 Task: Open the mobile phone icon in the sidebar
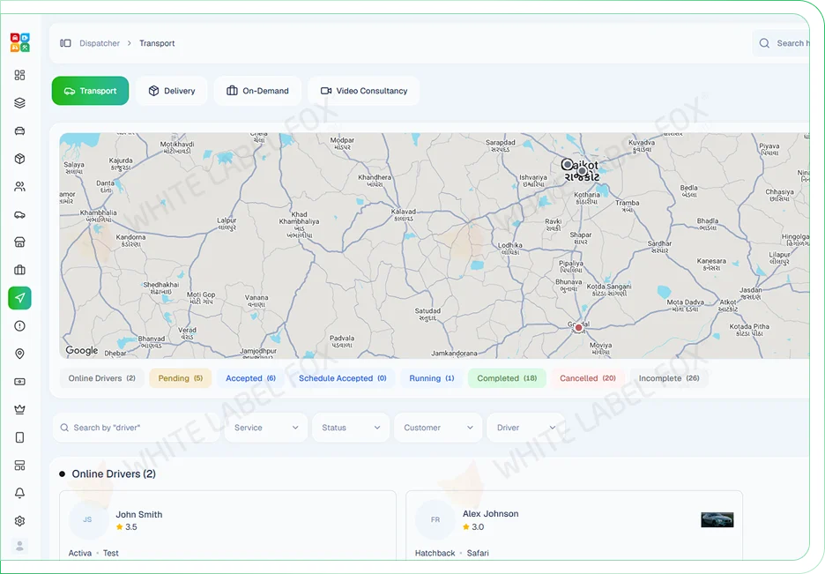coord(19,437)
